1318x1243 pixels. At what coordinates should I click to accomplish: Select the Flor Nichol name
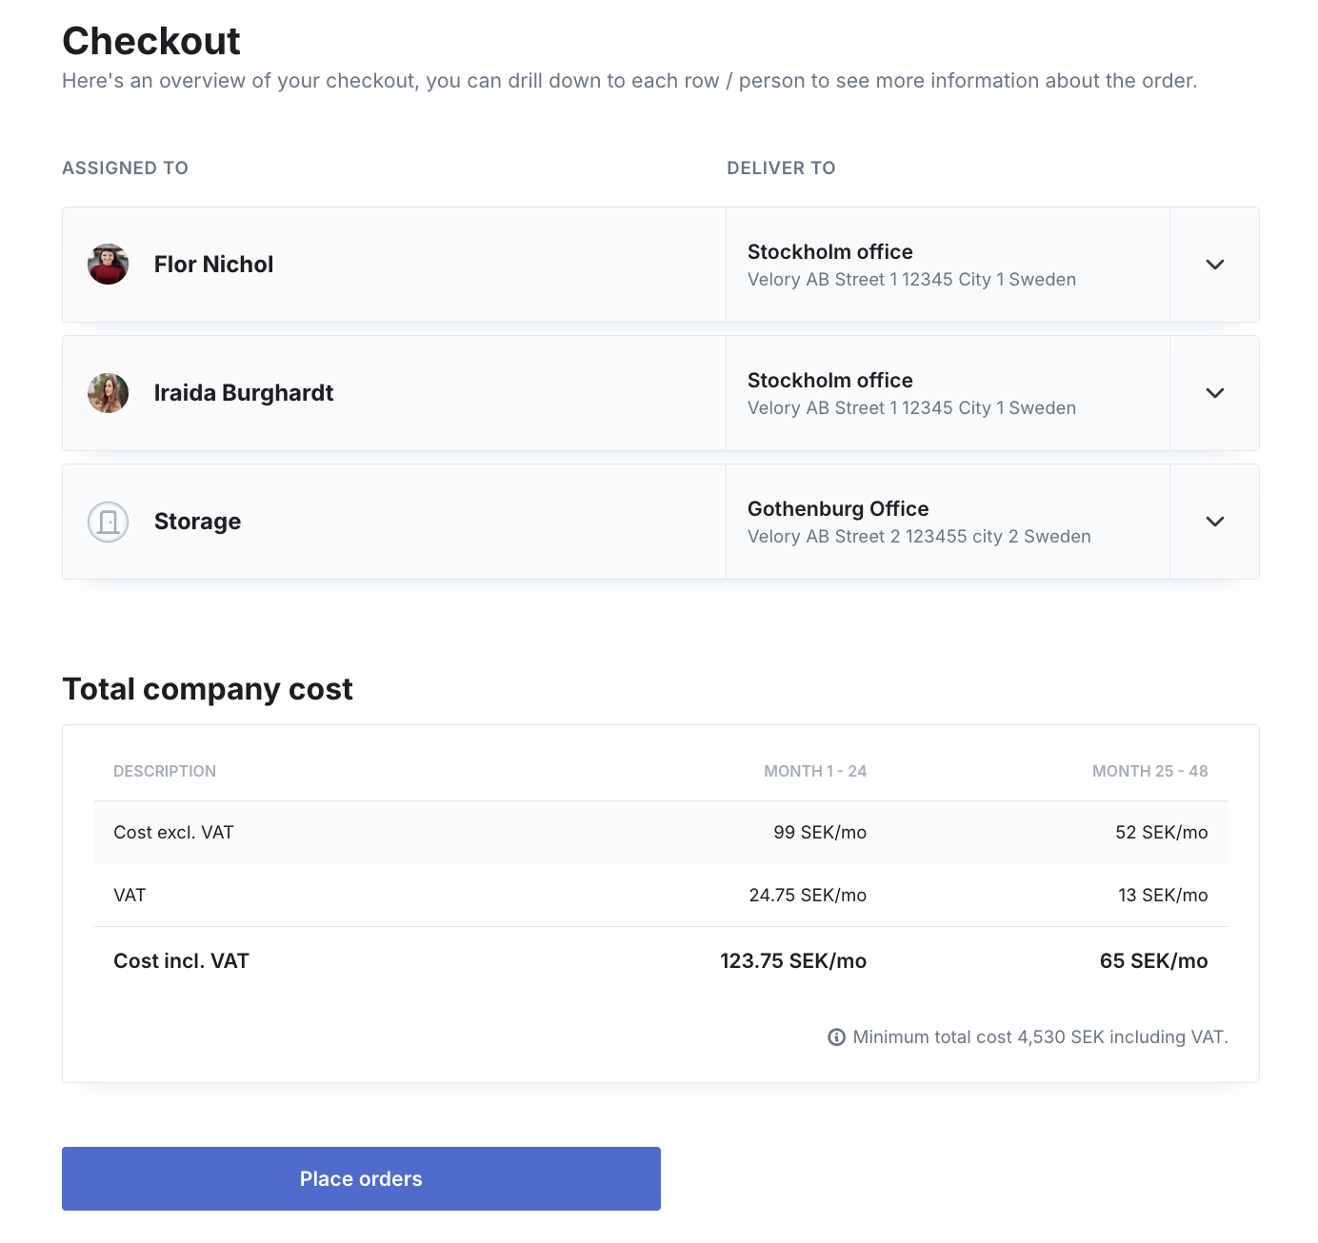[x=213, y=265]
